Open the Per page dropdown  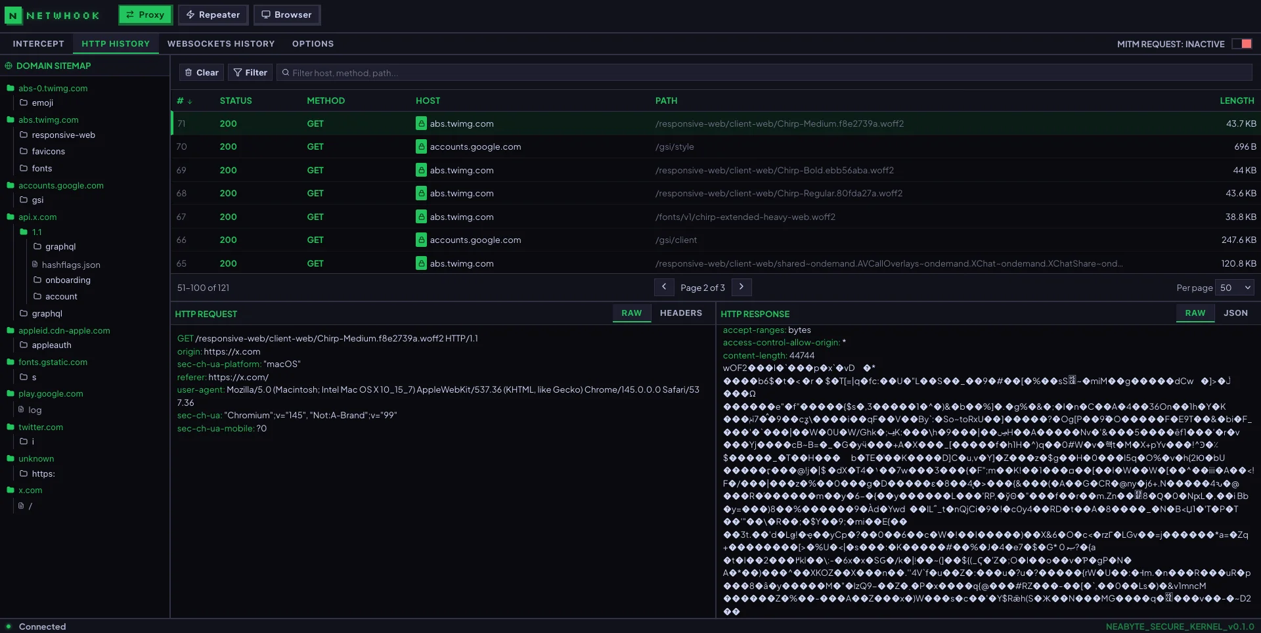click(x=1235, y=288)
